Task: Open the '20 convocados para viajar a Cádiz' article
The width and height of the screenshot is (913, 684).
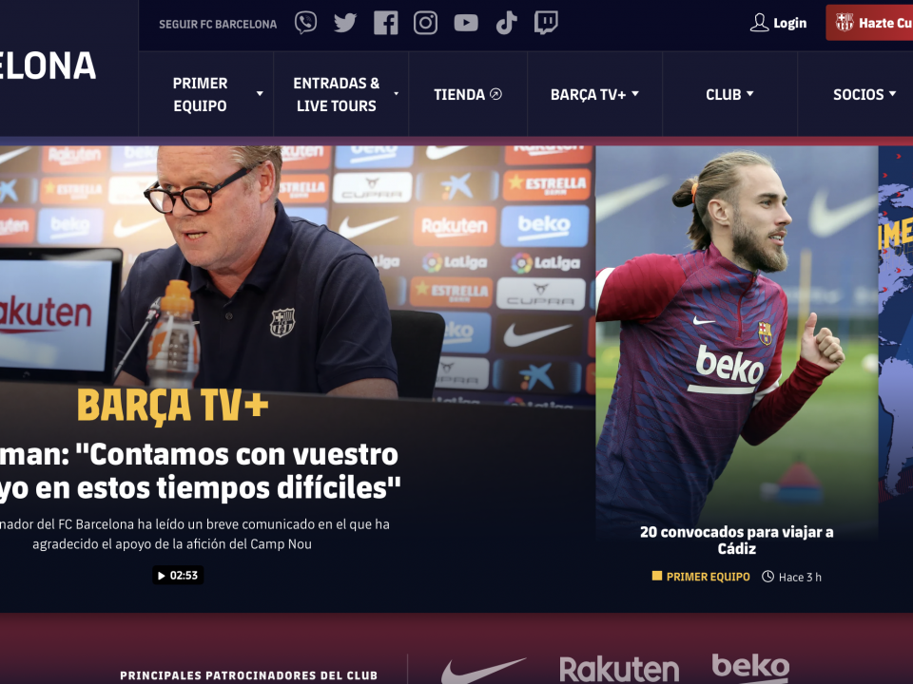Action: [736, 541]
